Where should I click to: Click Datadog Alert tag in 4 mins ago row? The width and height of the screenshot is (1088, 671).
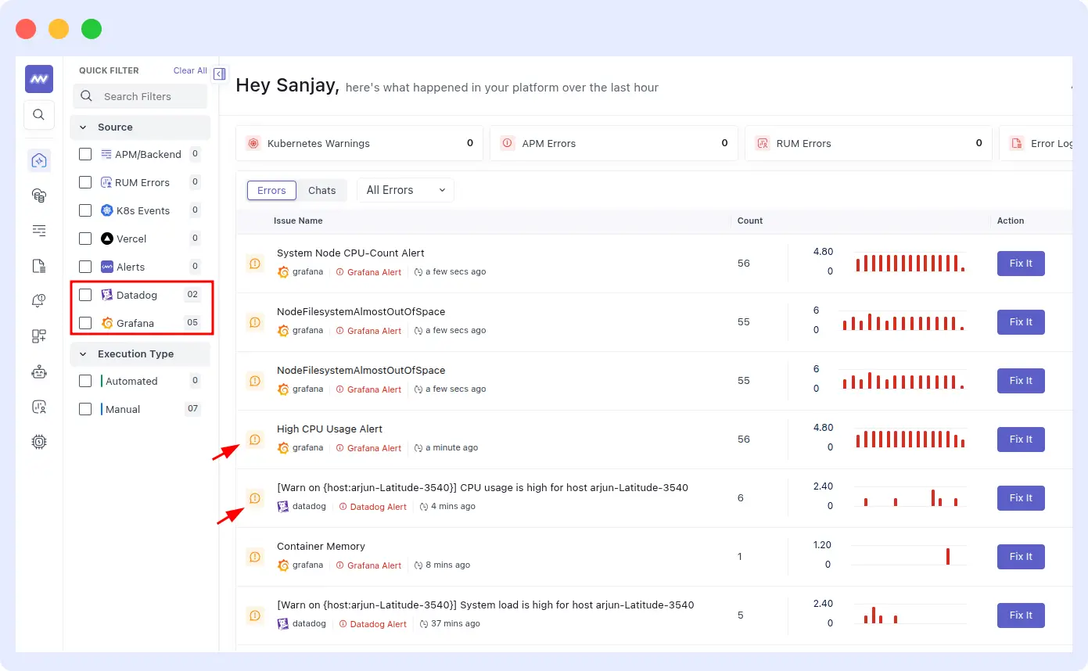coord(372,507)
